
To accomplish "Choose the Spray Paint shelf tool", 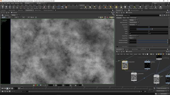I will pyautogui.click(x=44, y=7).
